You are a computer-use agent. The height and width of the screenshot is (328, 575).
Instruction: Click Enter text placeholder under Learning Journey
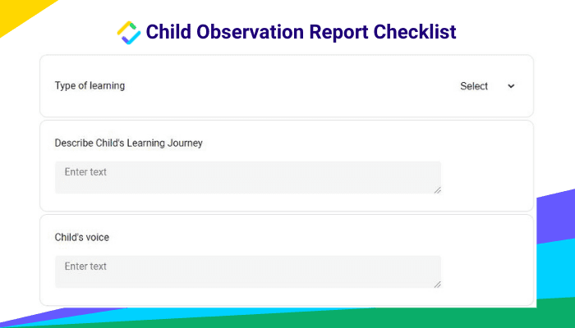tap(85, 172)
